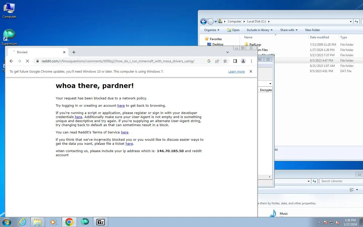Select Desktop under Favorites

click(218, 44)
